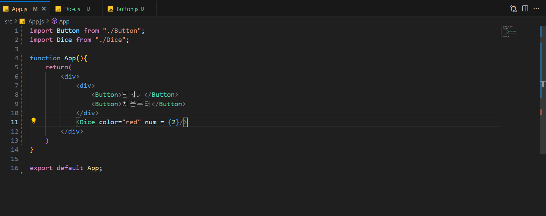Close the App.js editor tab
The height and width of the screenshot is (216, 546).
pyautogui.click(x=44, y=9)
